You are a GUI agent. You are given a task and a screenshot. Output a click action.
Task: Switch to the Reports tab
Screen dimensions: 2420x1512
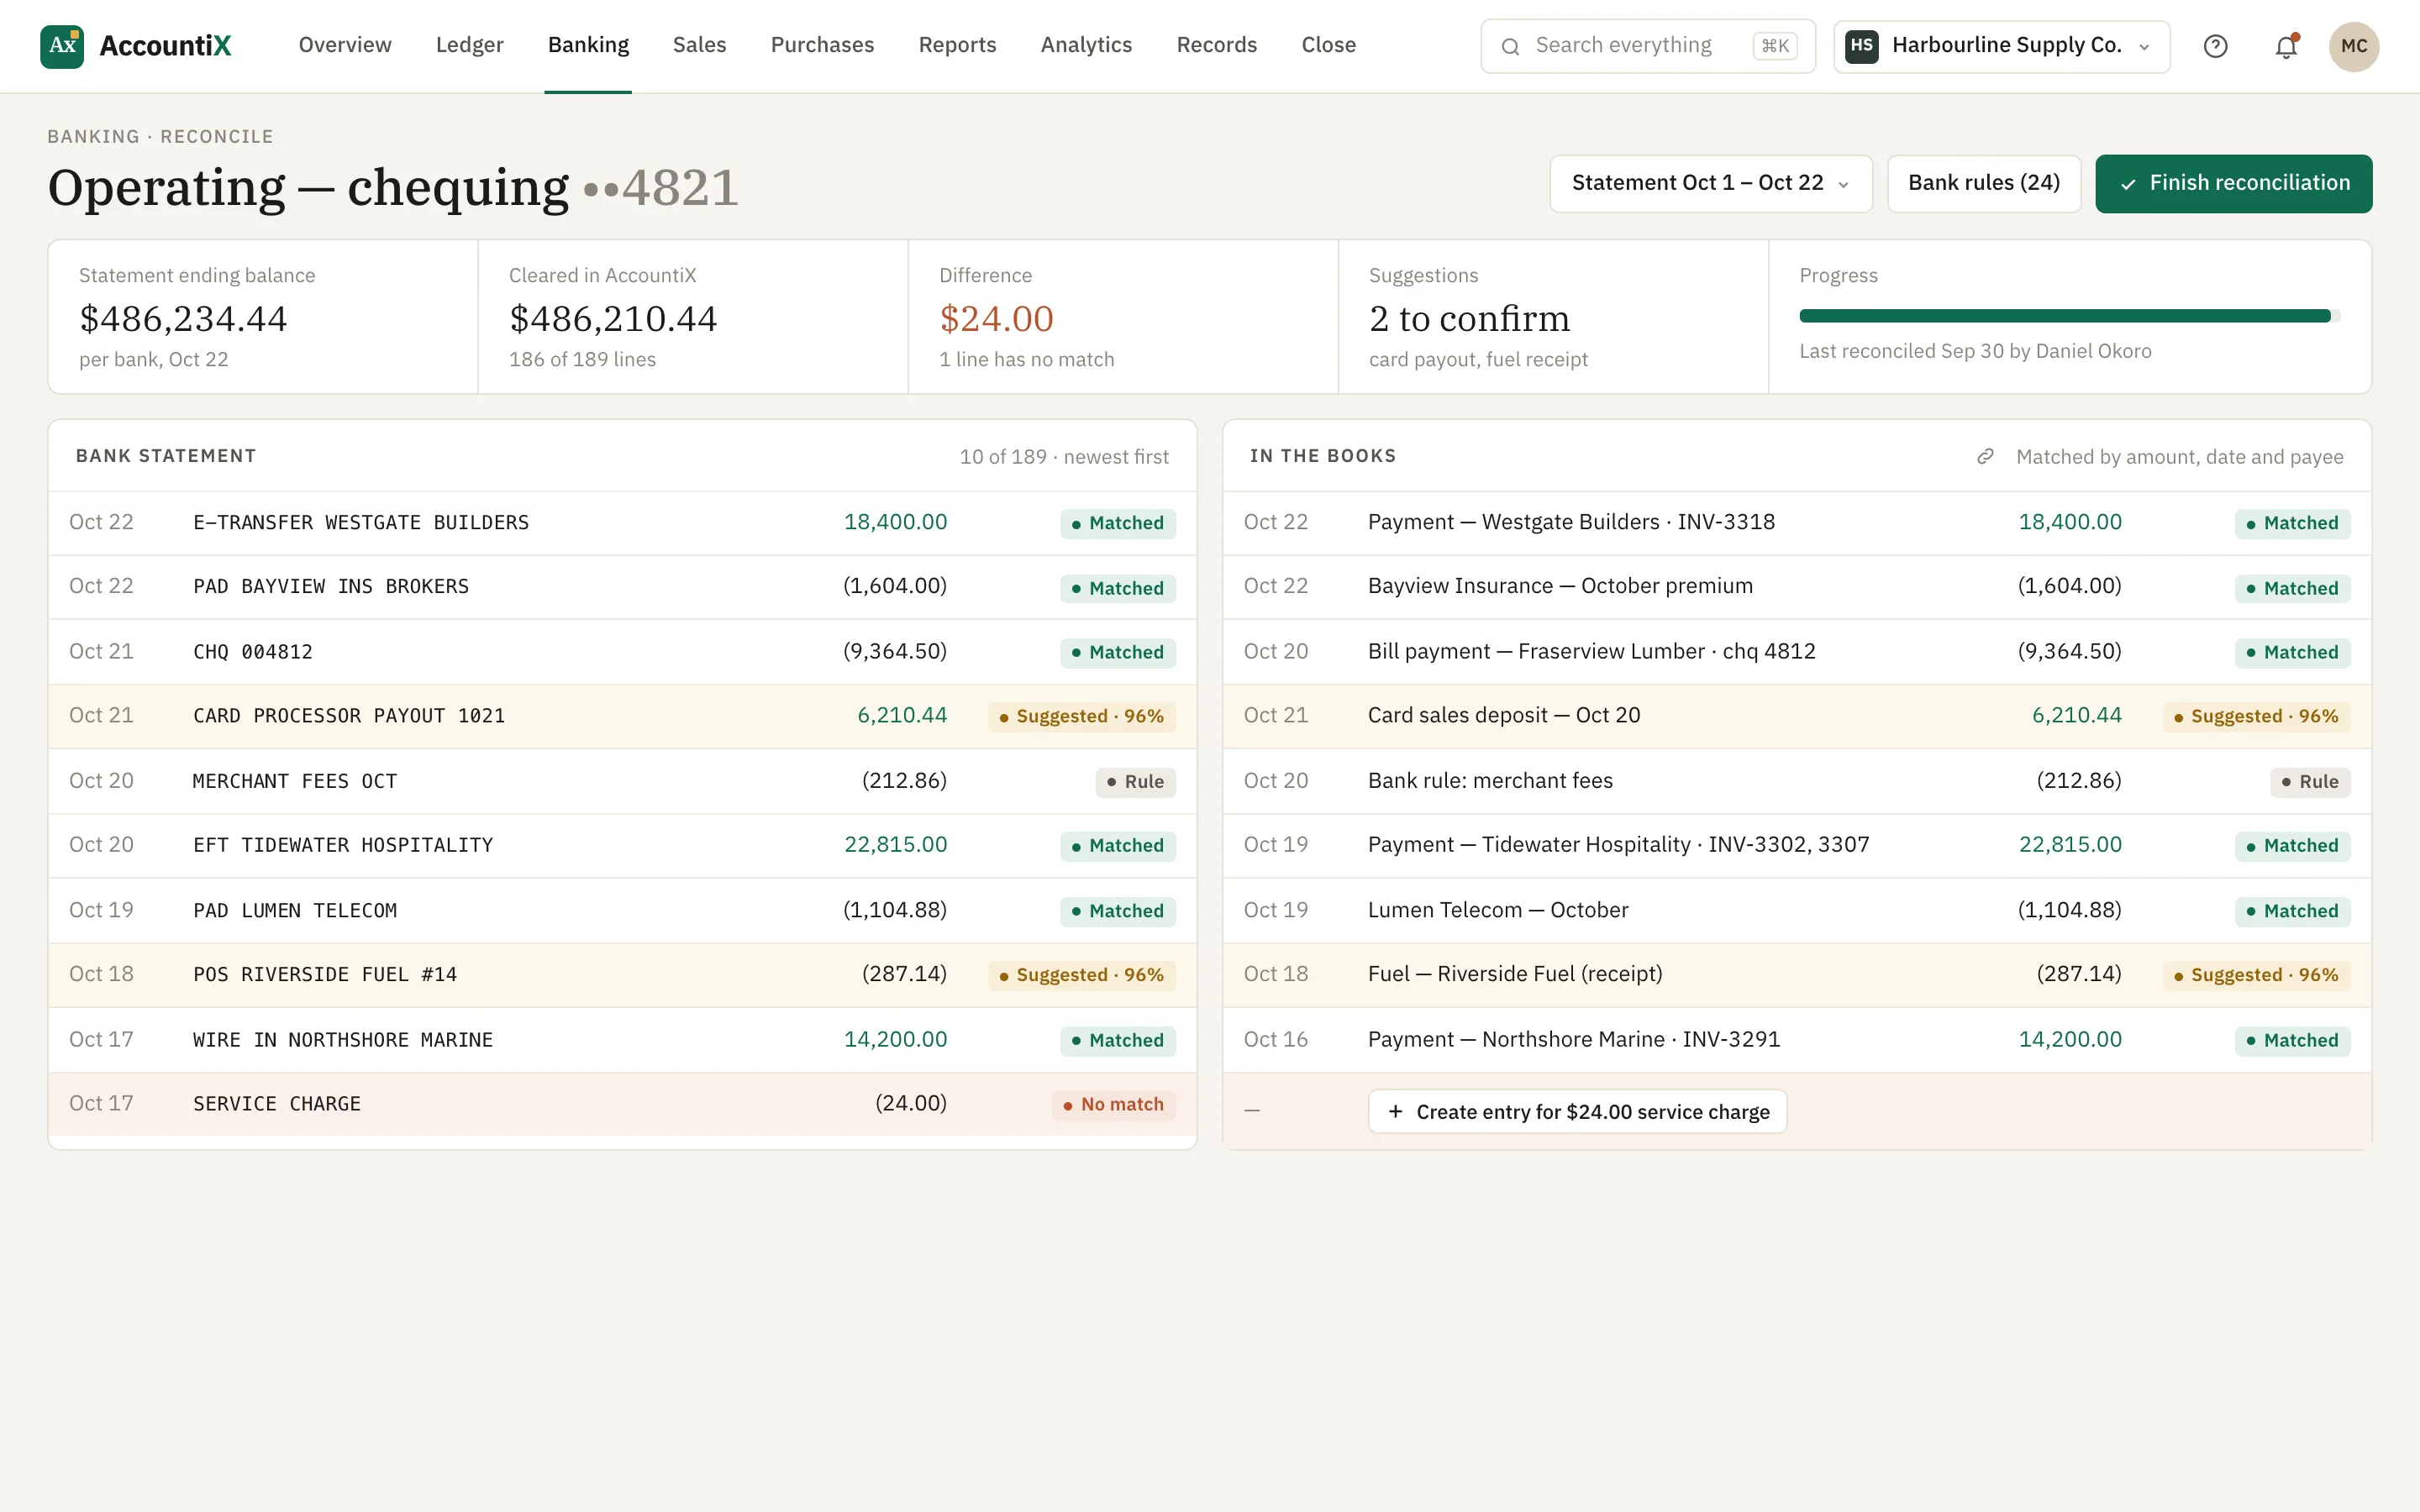pyautogui.click(x=957, y=45)
